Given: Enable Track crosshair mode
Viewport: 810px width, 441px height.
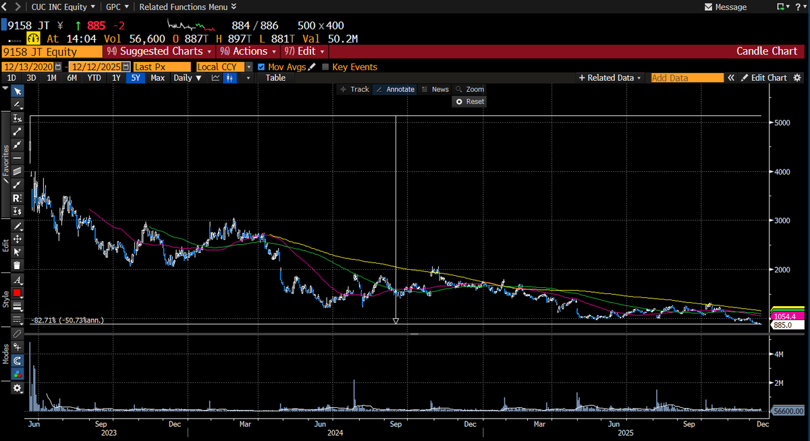Looking at the screenshot, I should coord(354,89).
